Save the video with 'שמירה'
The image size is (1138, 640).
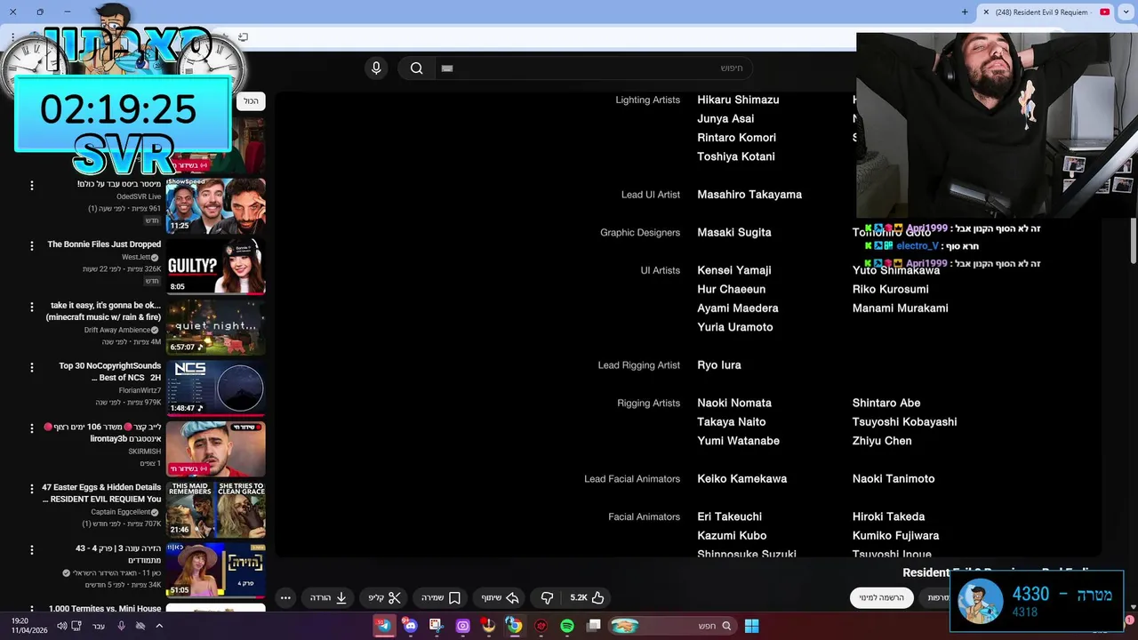(441, 598)
